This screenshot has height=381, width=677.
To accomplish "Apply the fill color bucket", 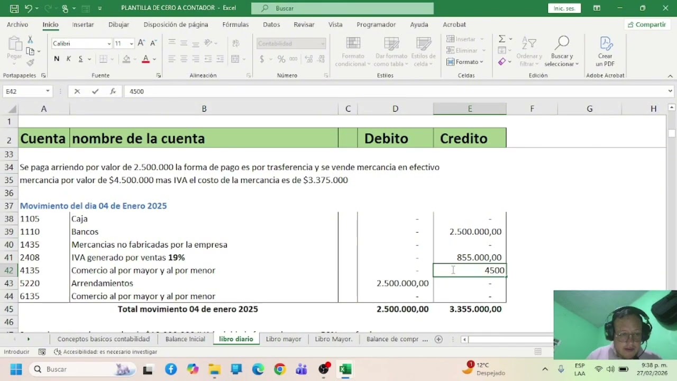I will coord(126,59).
